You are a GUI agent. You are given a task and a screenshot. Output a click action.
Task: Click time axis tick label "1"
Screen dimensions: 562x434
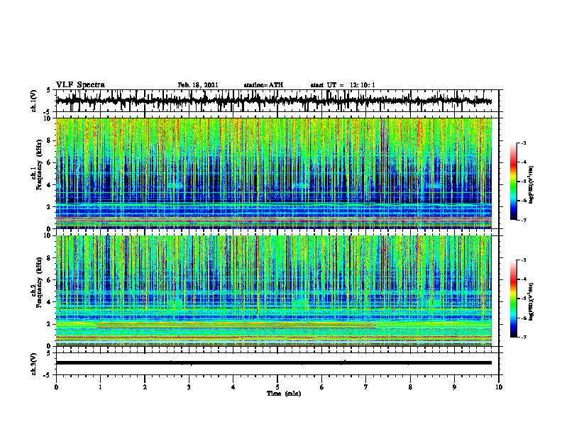click(100, 387)
